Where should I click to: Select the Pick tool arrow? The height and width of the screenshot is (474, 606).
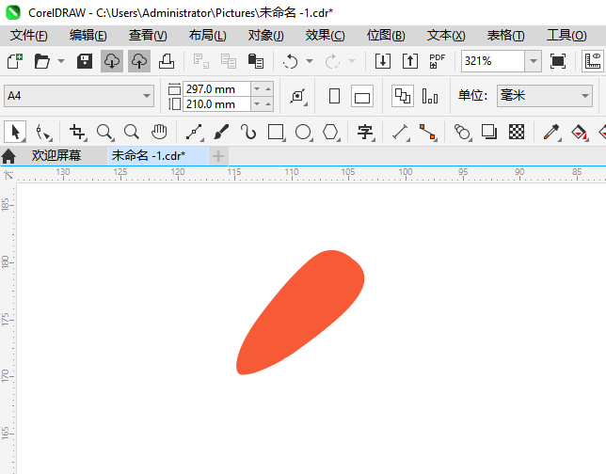(x=15, y=132)
